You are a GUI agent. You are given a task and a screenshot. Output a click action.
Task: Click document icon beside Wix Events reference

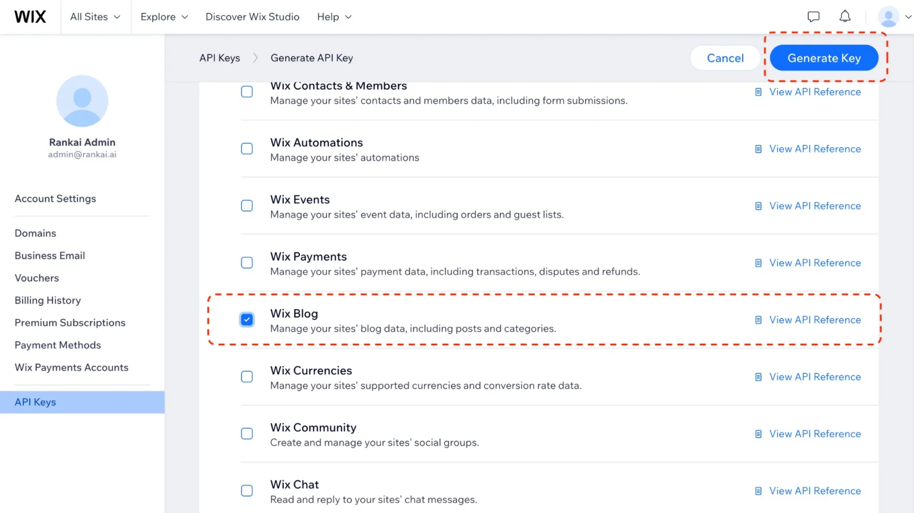click(759, 206)
